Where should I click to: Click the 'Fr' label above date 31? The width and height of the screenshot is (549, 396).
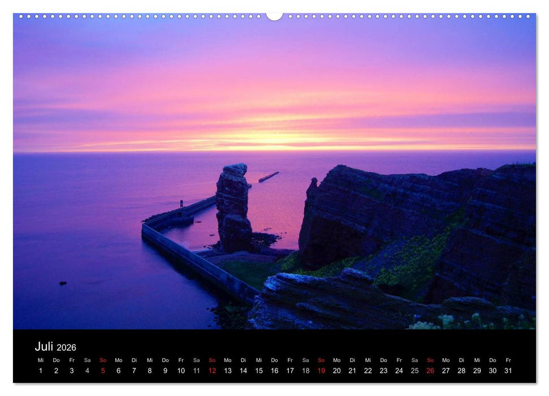point(508,360)
